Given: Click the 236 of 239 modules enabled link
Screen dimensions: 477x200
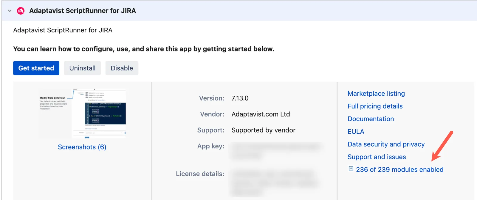Looking at the screenshot, I should pyautogui.click(x=399, y=170).
